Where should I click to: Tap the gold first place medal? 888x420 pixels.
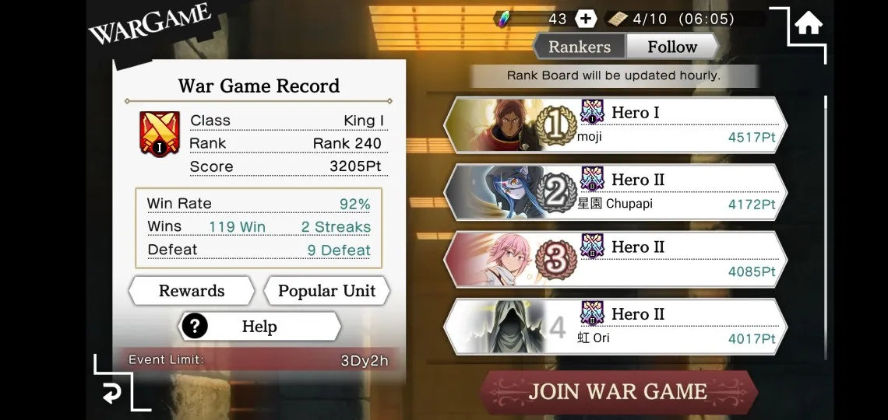pyautogui.click(x=555, y=126)
